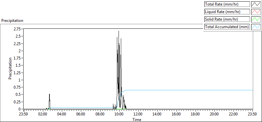Viewport: 262px width, 122px height.
Task: Click the Total Rate black plot sample icon
Action: [x=256, y=4]
